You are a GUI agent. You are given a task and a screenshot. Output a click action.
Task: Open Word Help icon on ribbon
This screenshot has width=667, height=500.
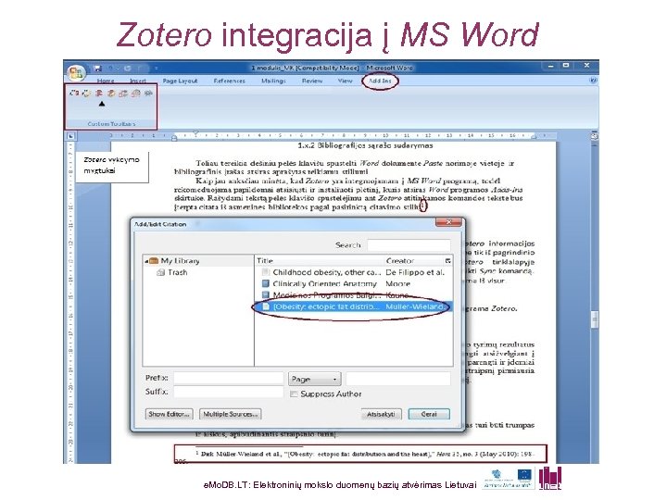pos(594,80)
